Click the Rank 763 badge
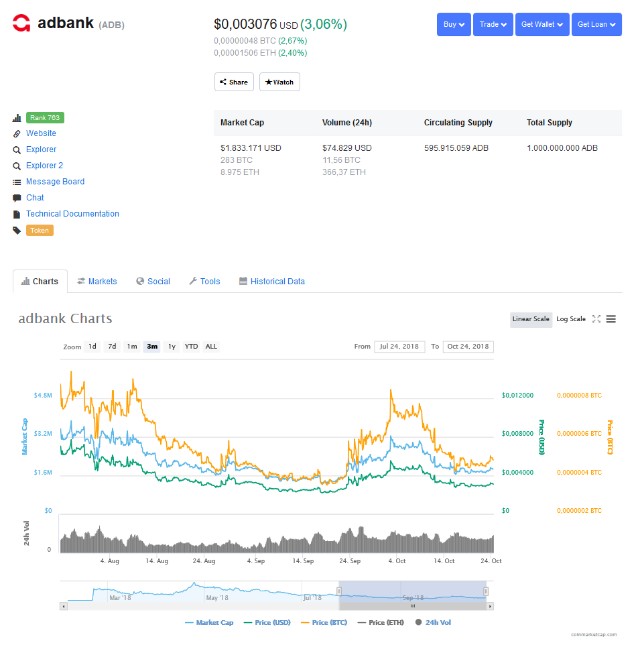The height and width of the screenshot is (653, 638). [45, 118]
